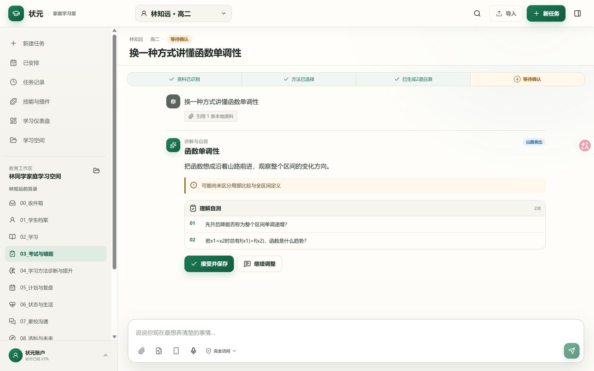This screenshot has width=594, height=371.
Task: Click 继续调整 button
Action: click(x=259, y=264)
